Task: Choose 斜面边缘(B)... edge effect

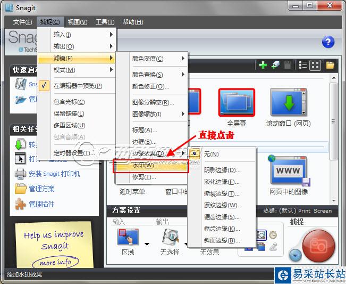Action: point(222,240)
